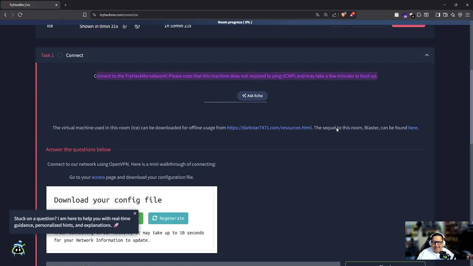473x266 pixels.
Task: Open Brave VPN shield icon
Action: [x=460, y=15]
